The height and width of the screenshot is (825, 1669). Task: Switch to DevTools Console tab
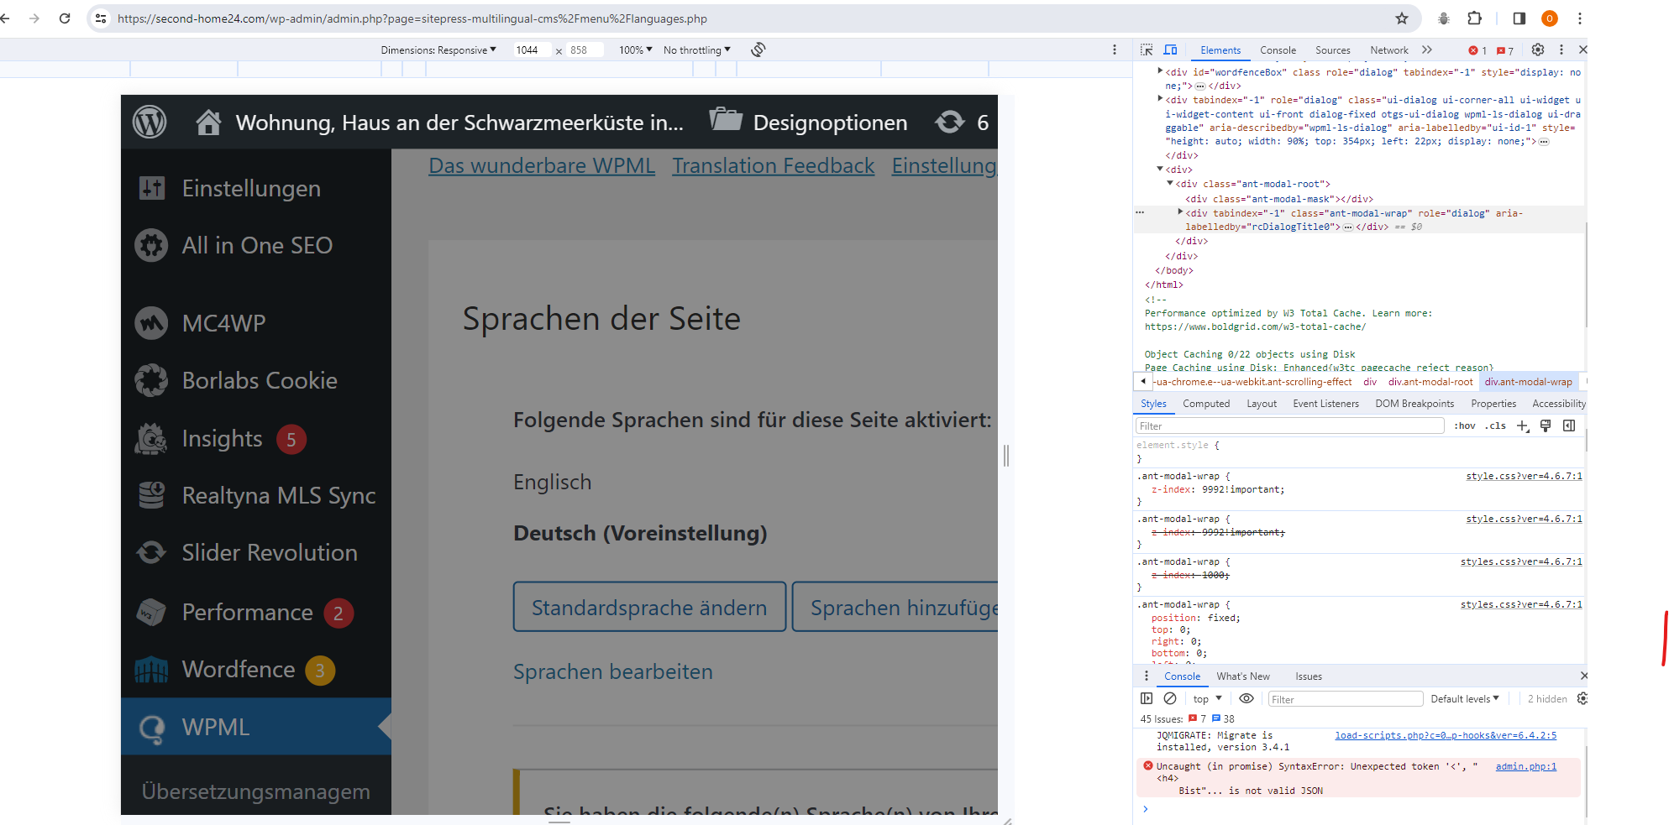[x=1278, y=50]
